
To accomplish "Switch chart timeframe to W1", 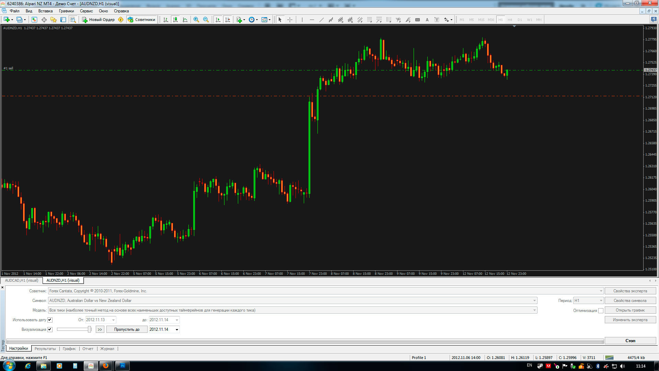I will click(x=530, y=20).
